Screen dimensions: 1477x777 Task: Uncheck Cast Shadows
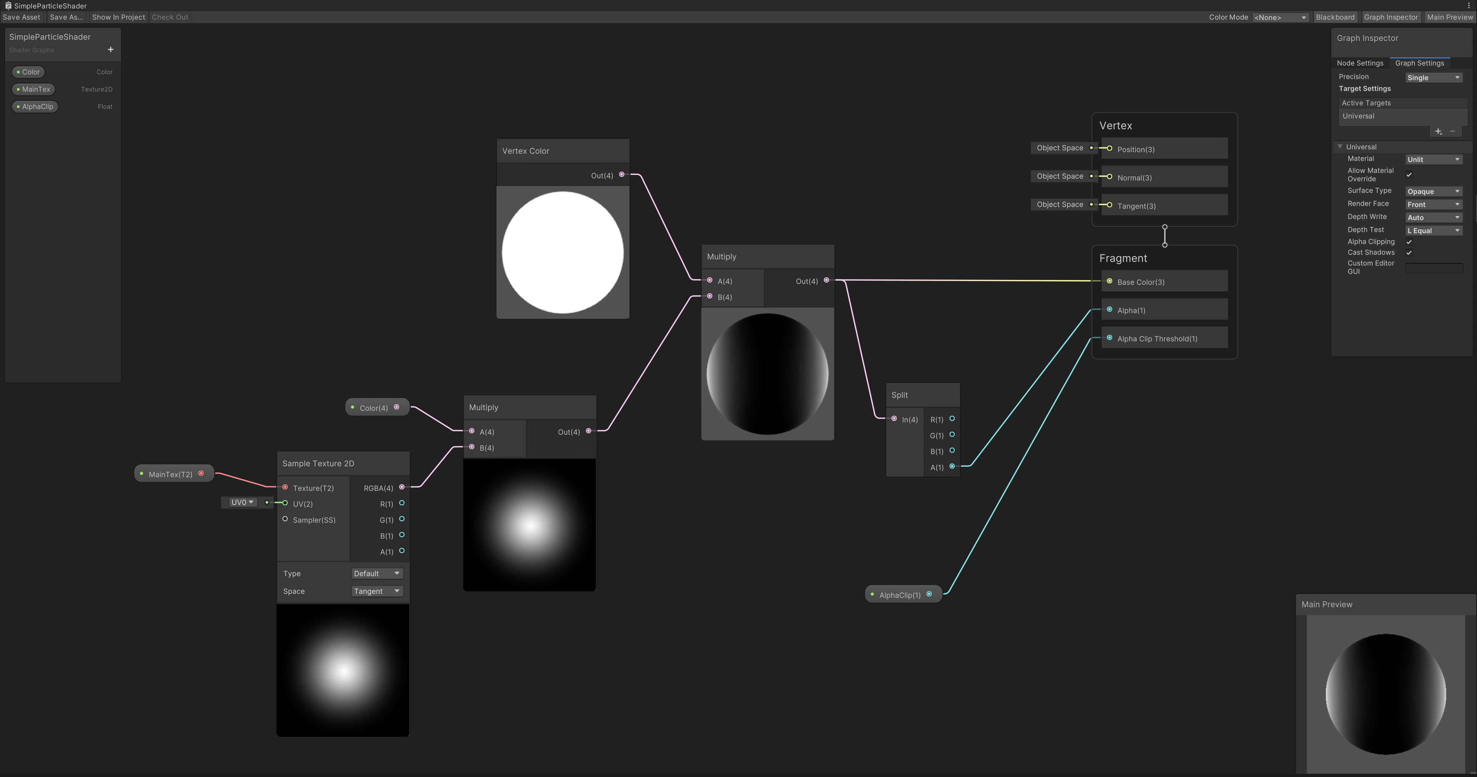pos(1409,253)
